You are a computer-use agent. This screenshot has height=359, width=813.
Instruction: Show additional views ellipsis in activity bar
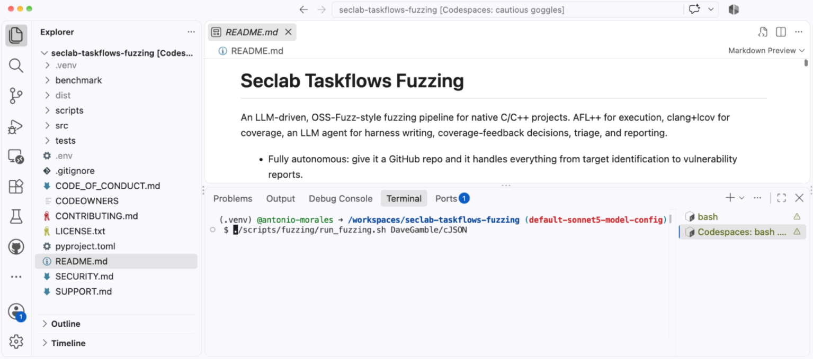coord(16,277)
